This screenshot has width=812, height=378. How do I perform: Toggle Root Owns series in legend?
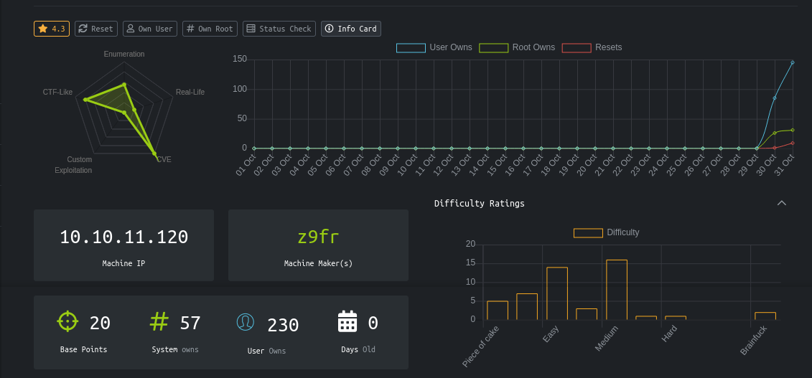pos(516,47)
